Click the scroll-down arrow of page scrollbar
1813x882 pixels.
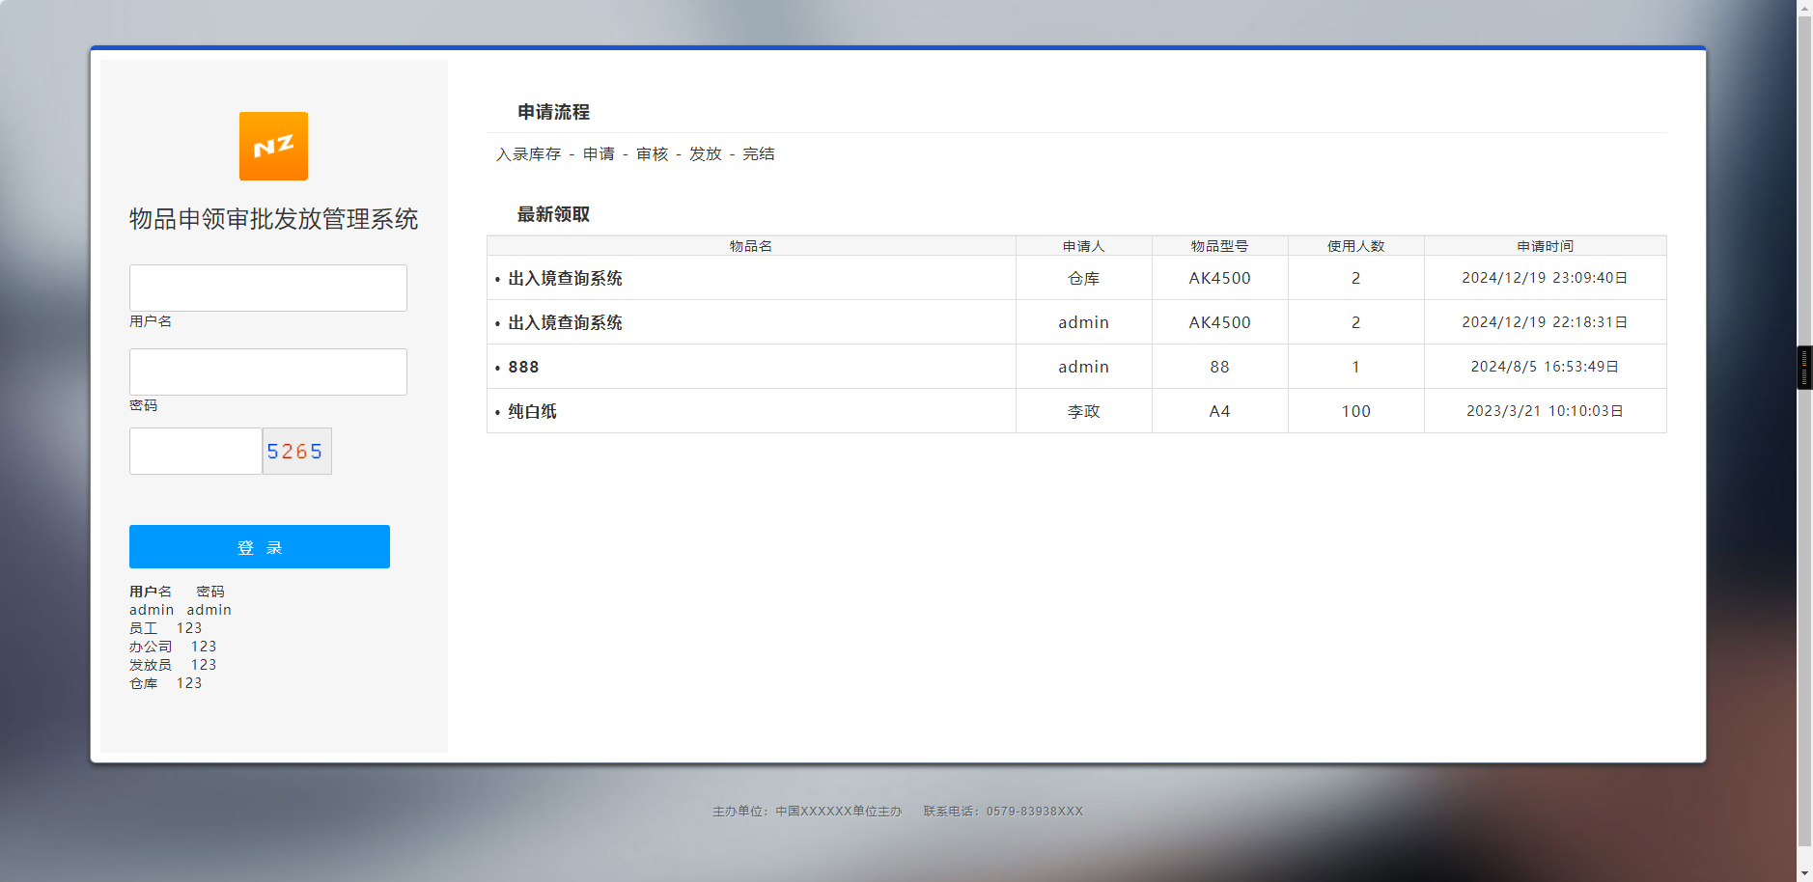click(x=1804, y=873)
